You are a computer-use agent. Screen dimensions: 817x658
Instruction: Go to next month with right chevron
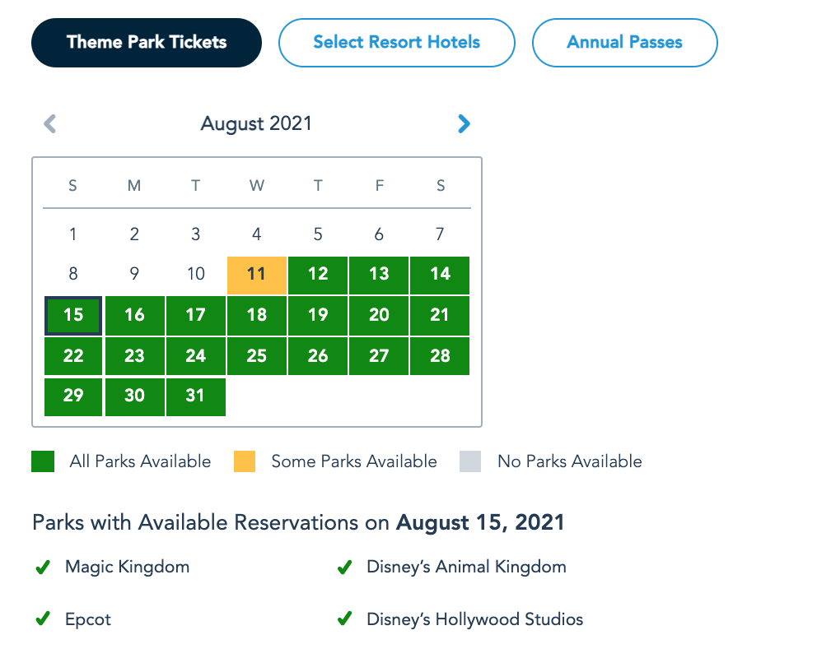(464, 124)
